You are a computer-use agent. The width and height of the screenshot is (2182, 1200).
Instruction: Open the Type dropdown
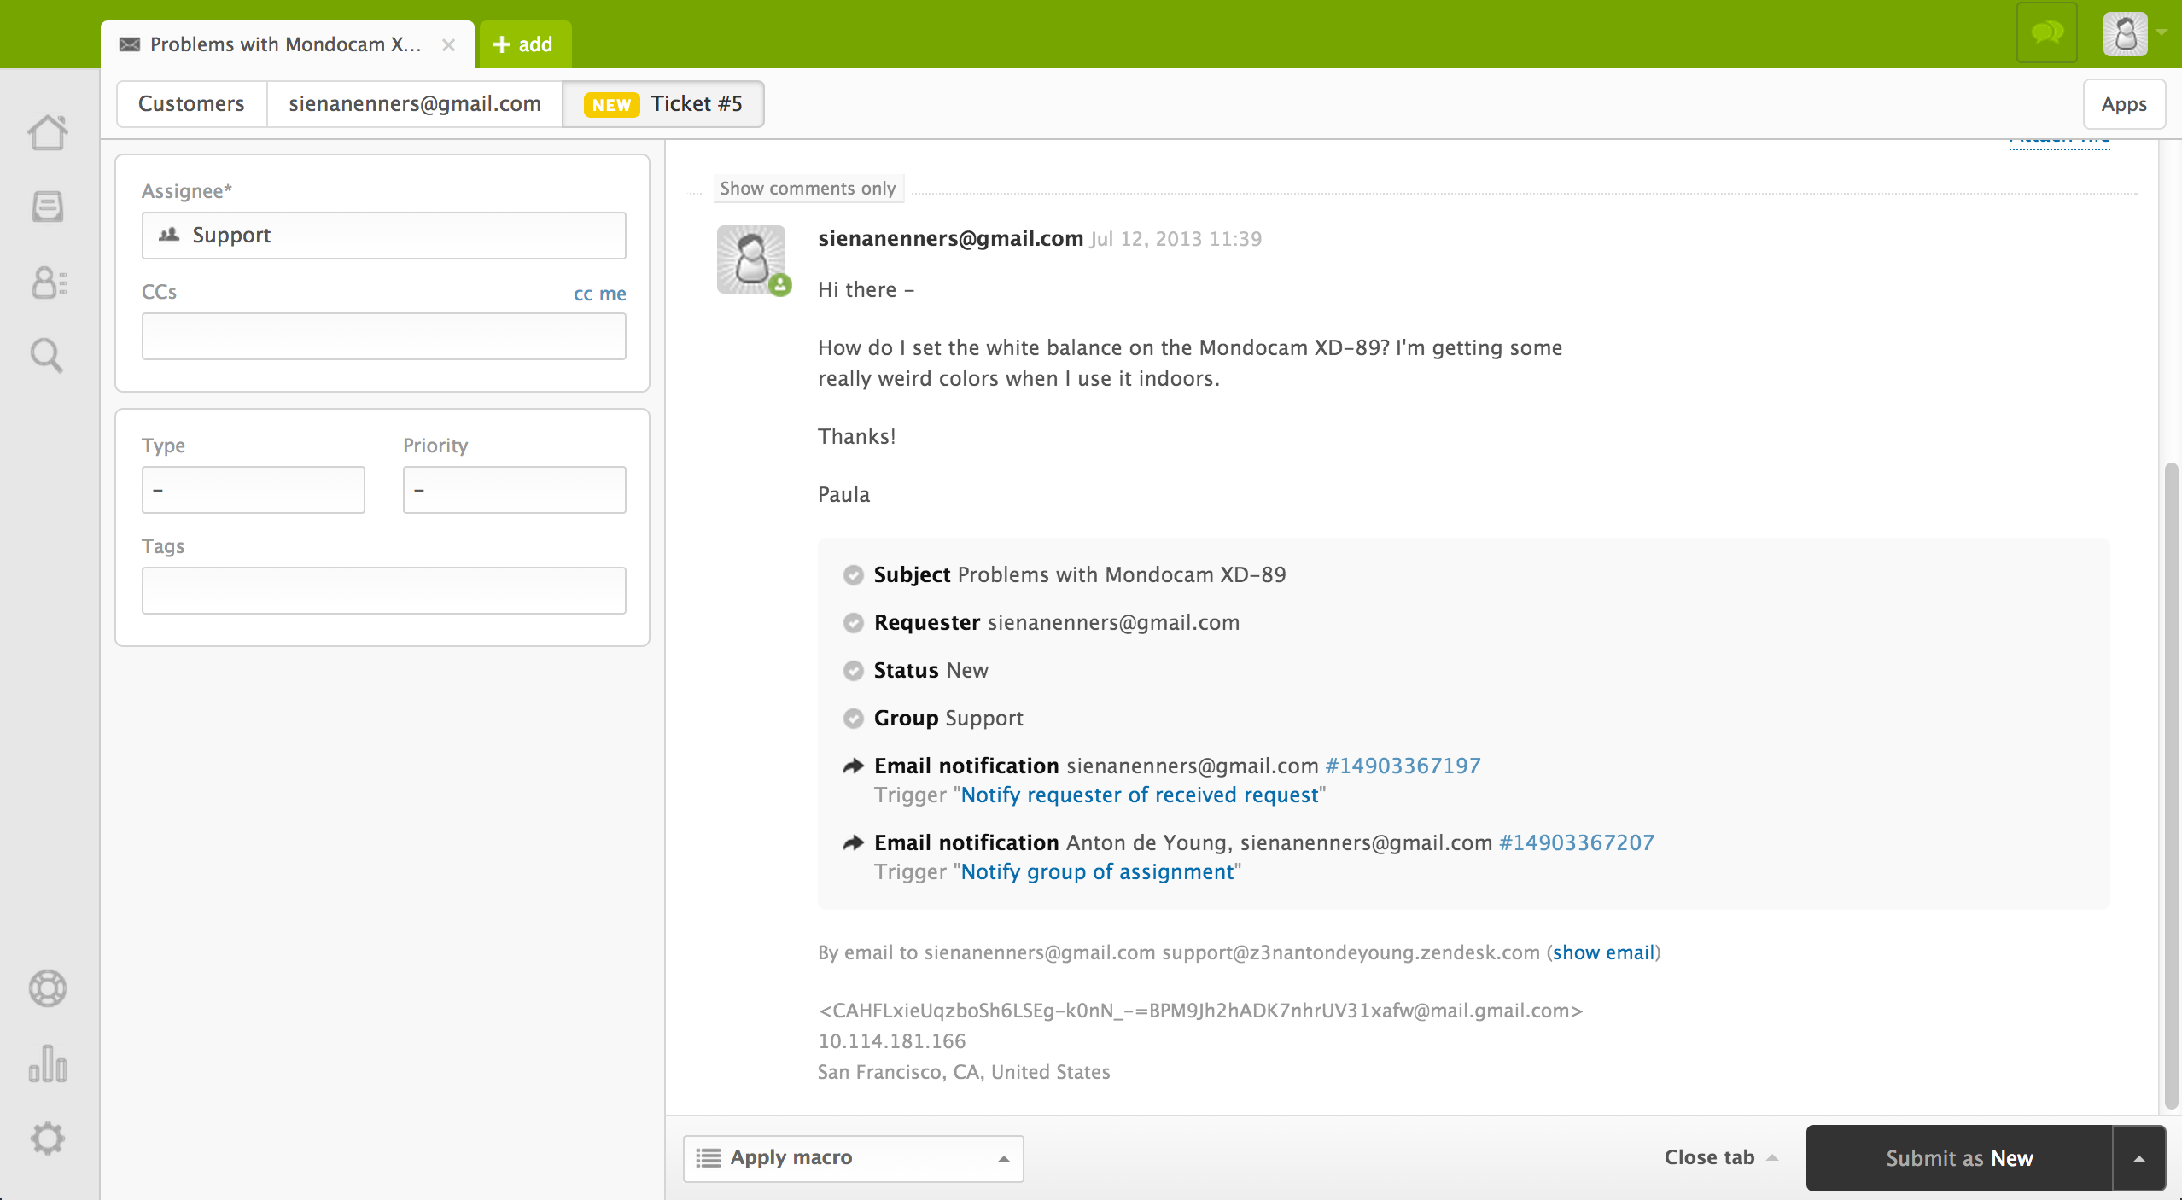[x=253, y=489]
